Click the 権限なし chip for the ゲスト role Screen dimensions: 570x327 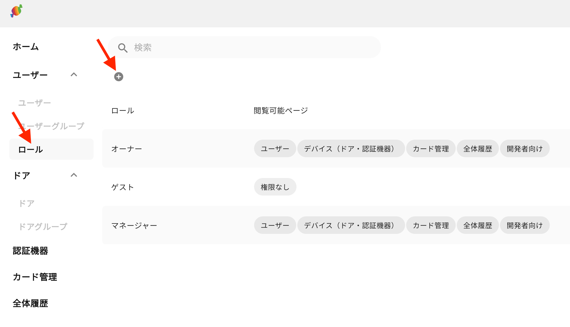tap(275, 187)
